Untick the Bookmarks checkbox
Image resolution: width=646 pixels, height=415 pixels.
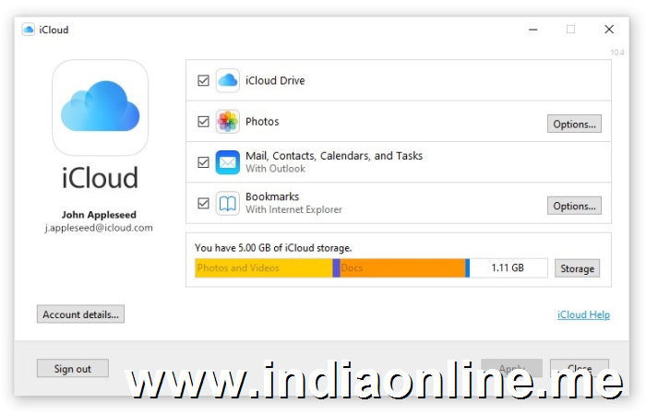[x=204, y=204]
